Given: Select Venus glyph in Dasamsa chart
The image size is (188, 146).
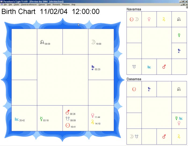Looking at the screenshot, I should 179,123.
